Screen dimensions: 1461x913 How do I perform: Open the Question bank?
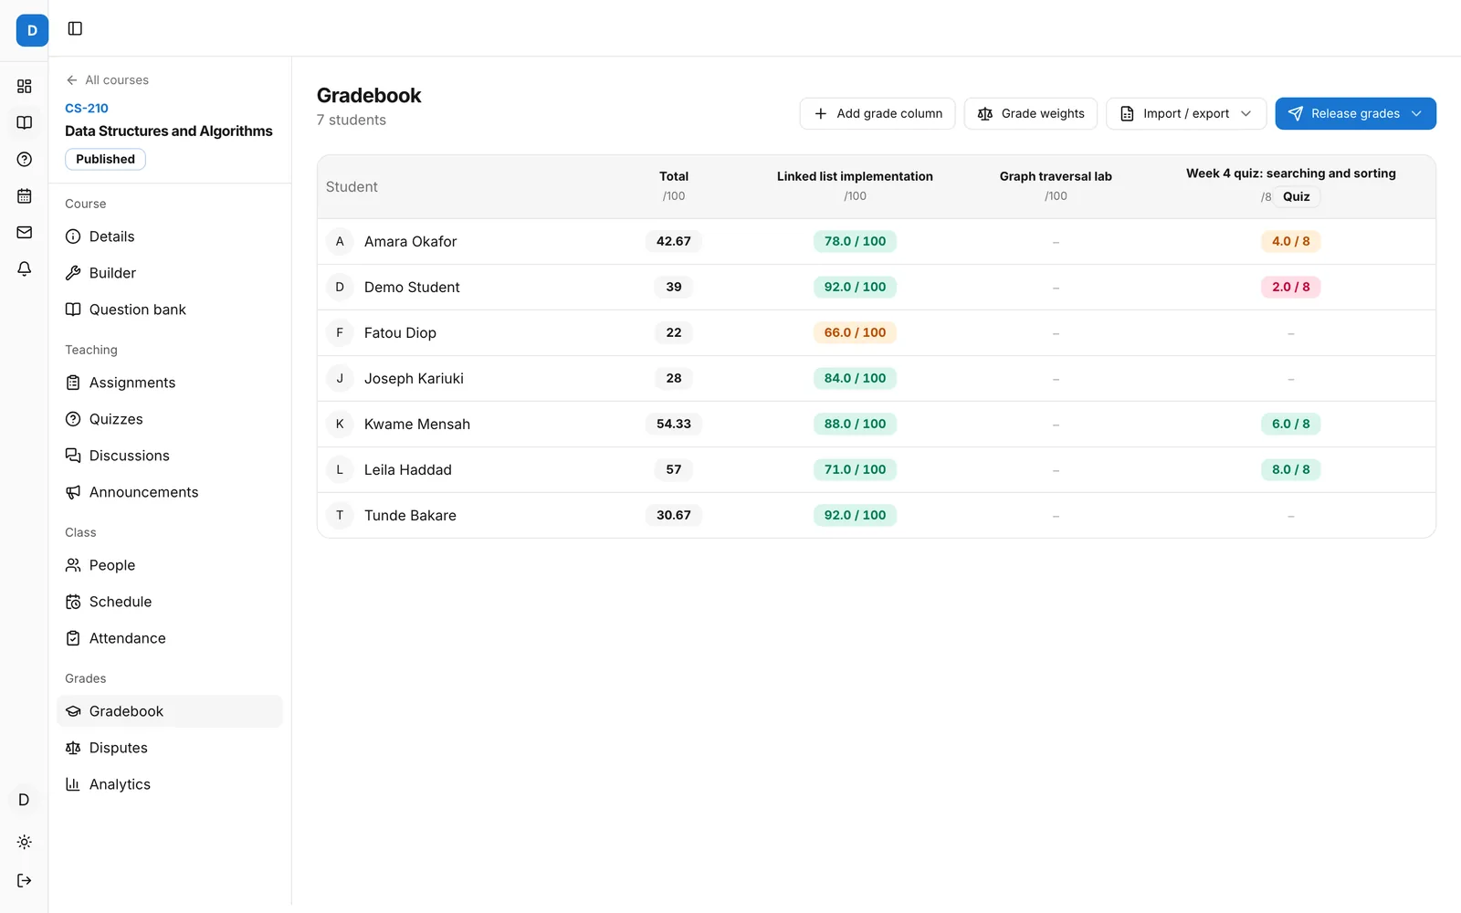tap(170, 310)
